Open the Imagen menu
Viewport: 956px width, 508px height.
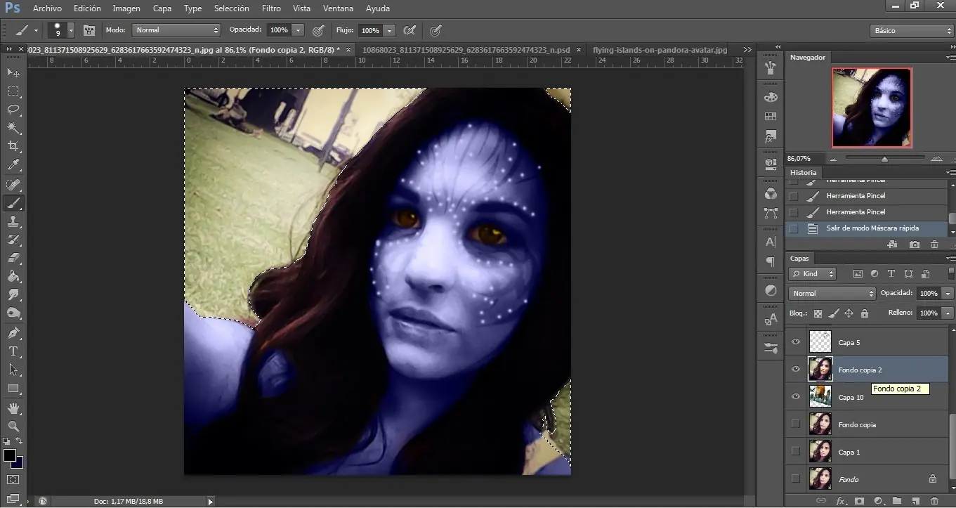pyautogui.click(x=126, y=8)
